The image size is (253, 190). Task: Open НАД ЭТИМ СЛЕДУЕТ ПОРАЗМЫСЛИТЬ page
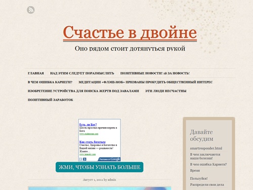(x=82, y=73)
